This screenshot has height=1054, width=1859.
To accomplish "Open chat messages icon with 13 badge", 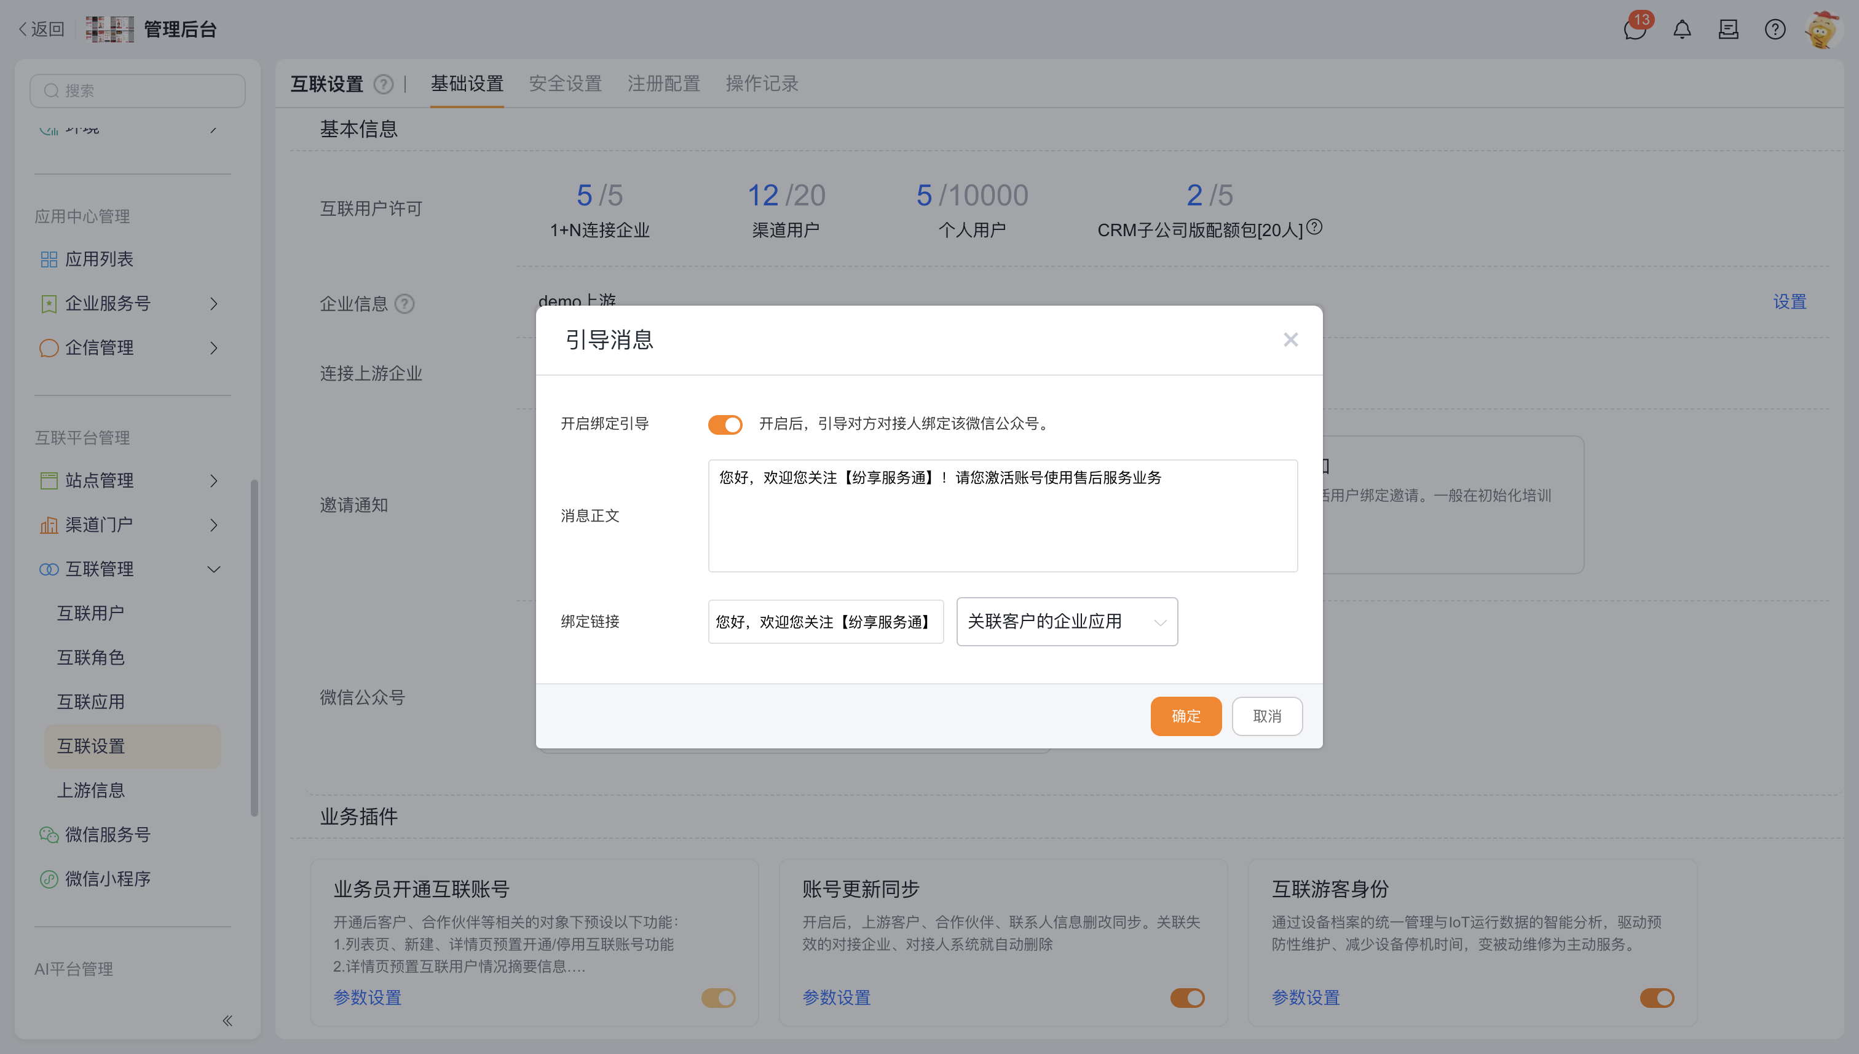I will tap(1635, 29).
